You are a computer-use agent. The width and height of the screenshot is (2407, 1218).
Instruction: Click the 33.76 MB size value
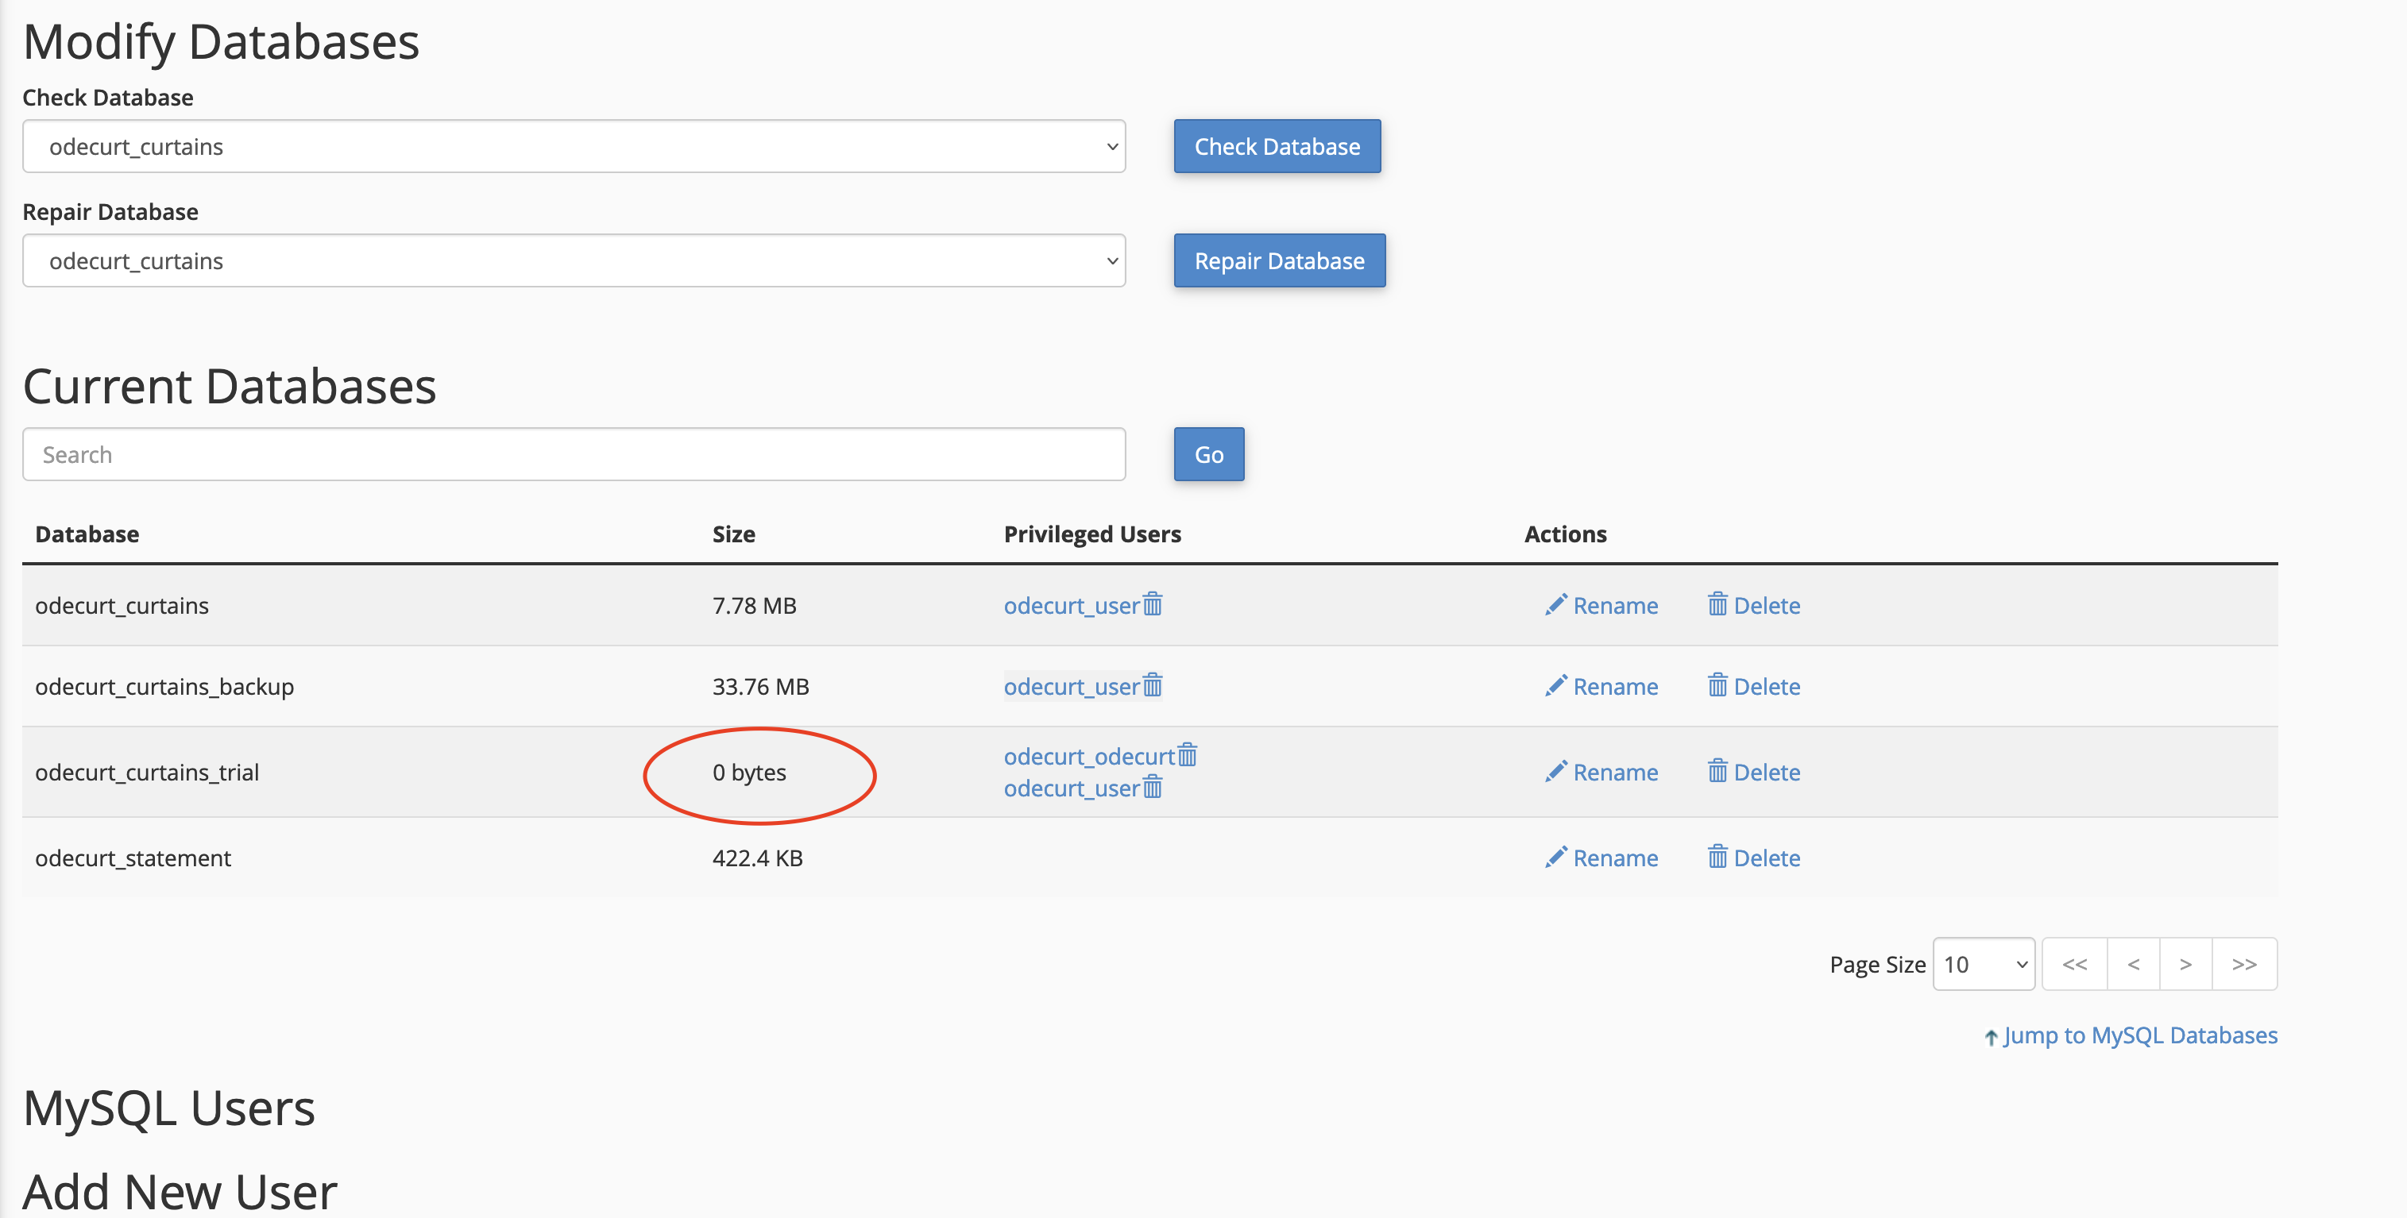pyautogui.click(x=760, y=687)
